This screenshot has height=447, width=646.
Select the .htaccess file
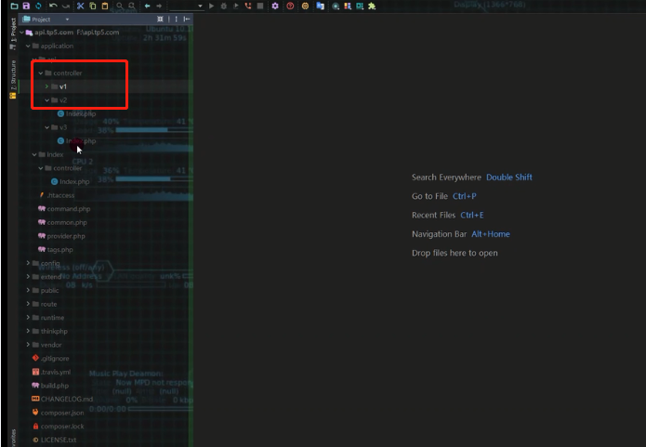59,195
